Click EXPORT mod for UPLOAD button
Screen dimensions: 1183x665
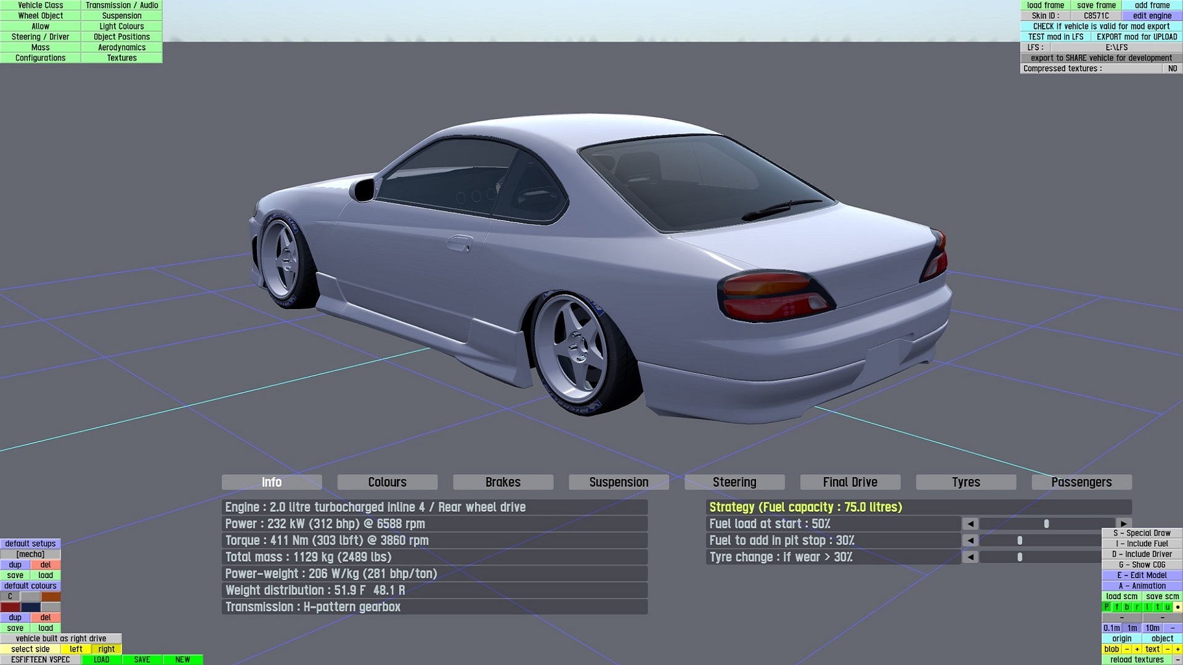coord(1136,37)
